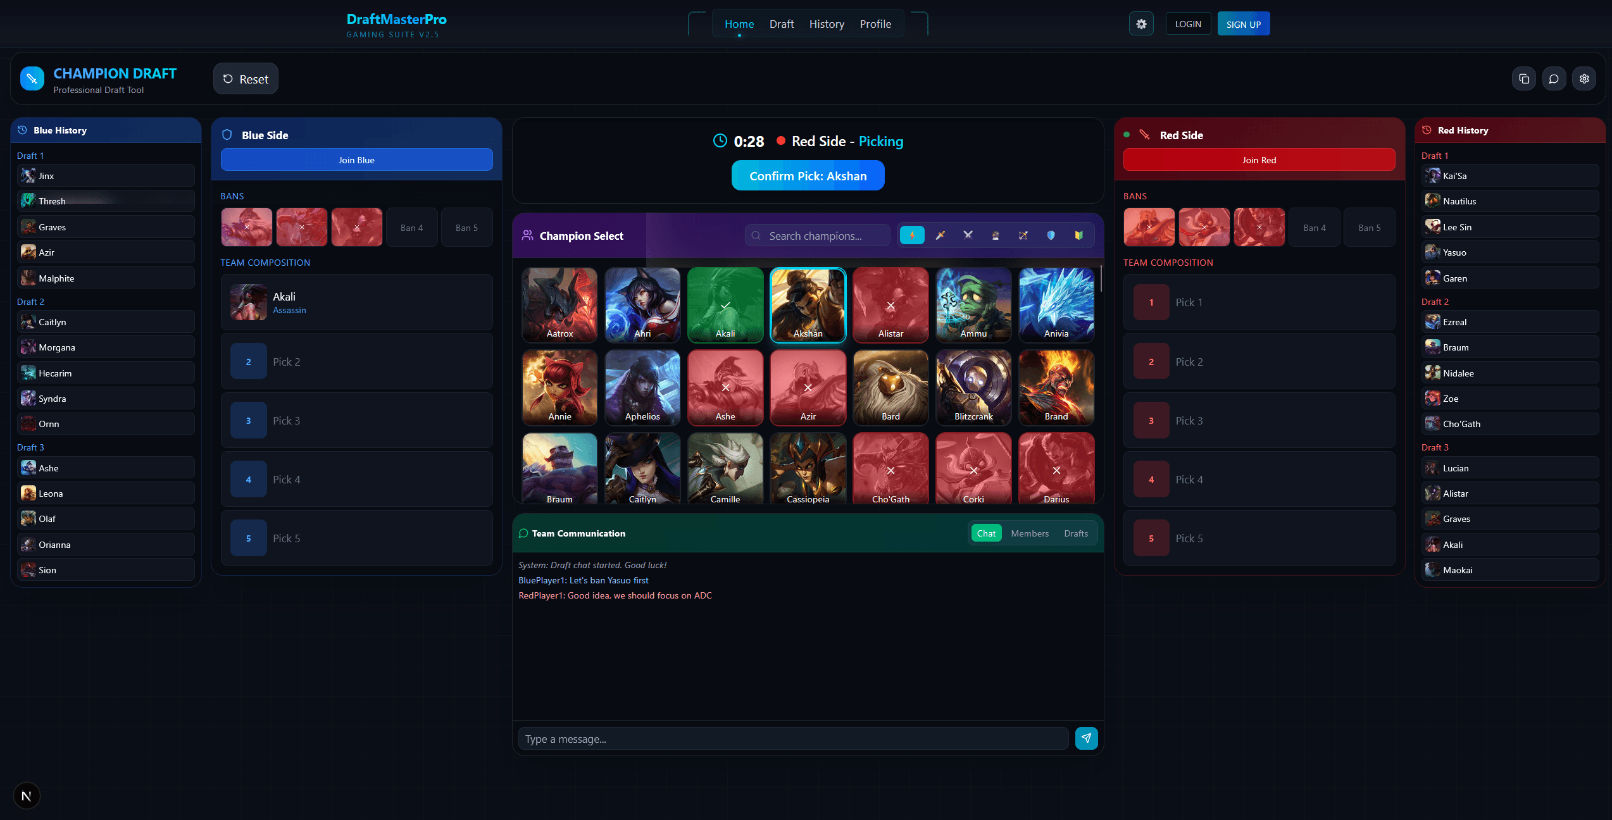1612x820 pixels.
Task: Choose Braum champion card
Action: pyautogui.click(x=559, y=468)
